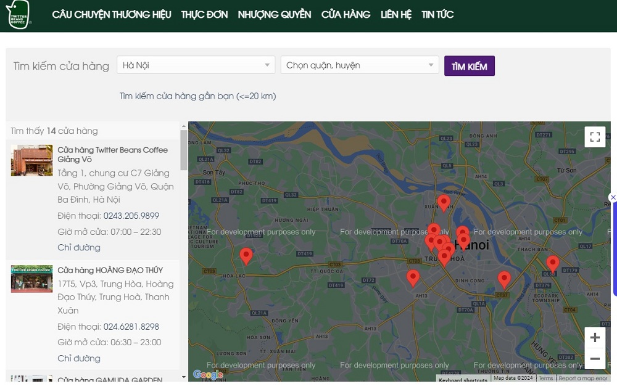
Task: Click the address starting 17T5, Vp3, Trung Hòa
Action: pos(116,297)
